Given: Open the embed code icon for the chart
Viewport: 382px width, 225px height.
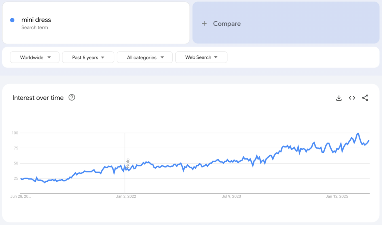Looking at the screenshot, I should (x=352, y=98).
